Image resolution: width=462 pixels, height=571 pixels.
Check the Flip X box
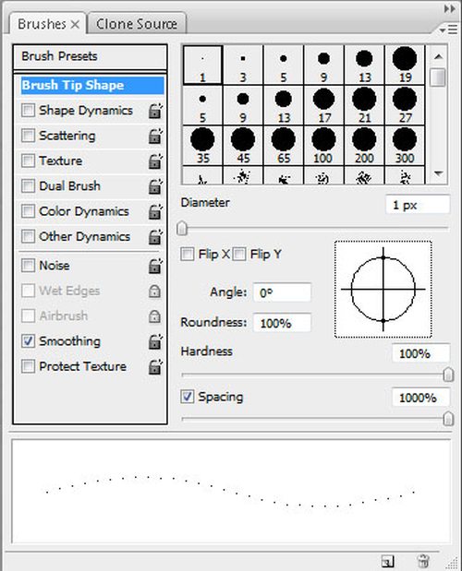point(188,254)
